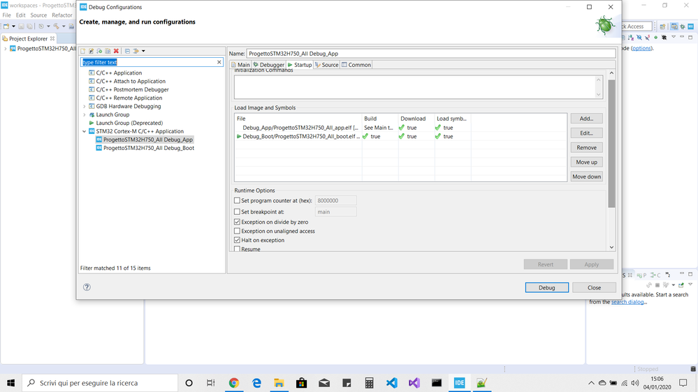Select C/C++ Remote Application type
698x392 pixels.
[x=129, y=98]
